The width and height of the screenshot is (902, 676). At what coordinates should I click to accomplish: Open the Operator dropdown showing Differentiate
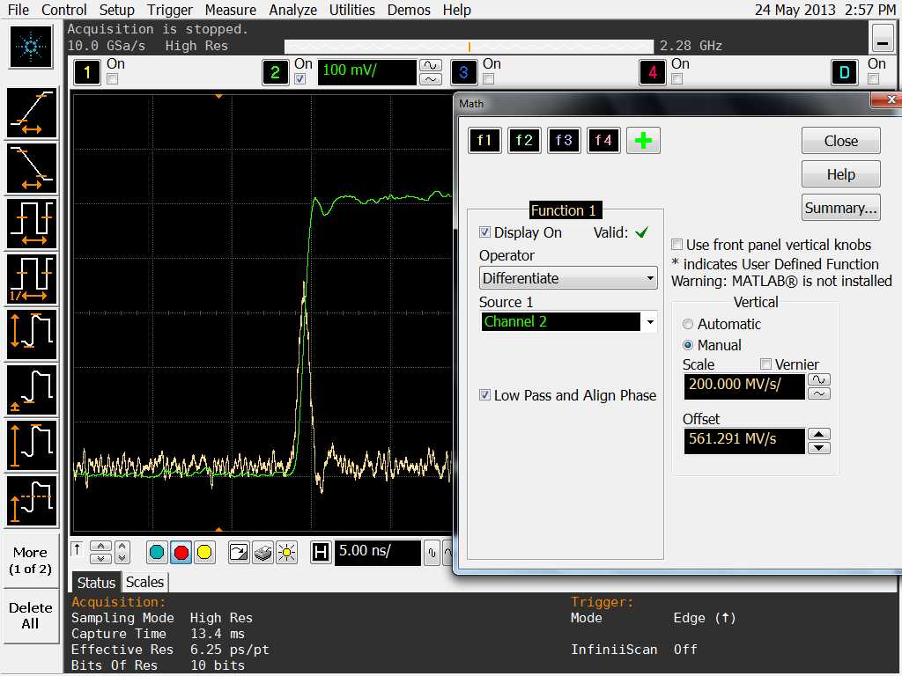coord(568,278)
